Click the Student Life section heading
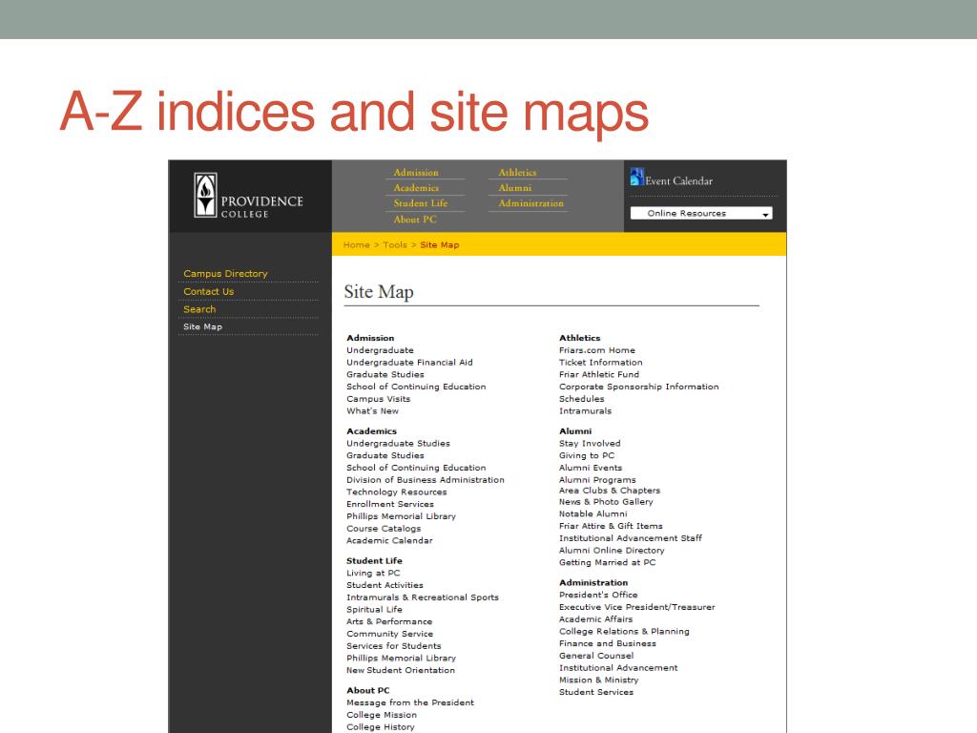The height and width of the screenshot is (733, 977). coord(374,561)
